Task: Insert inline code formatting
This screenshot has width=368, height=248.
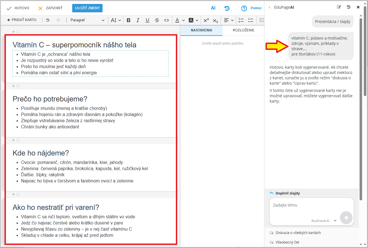Action: coord(167,20)
